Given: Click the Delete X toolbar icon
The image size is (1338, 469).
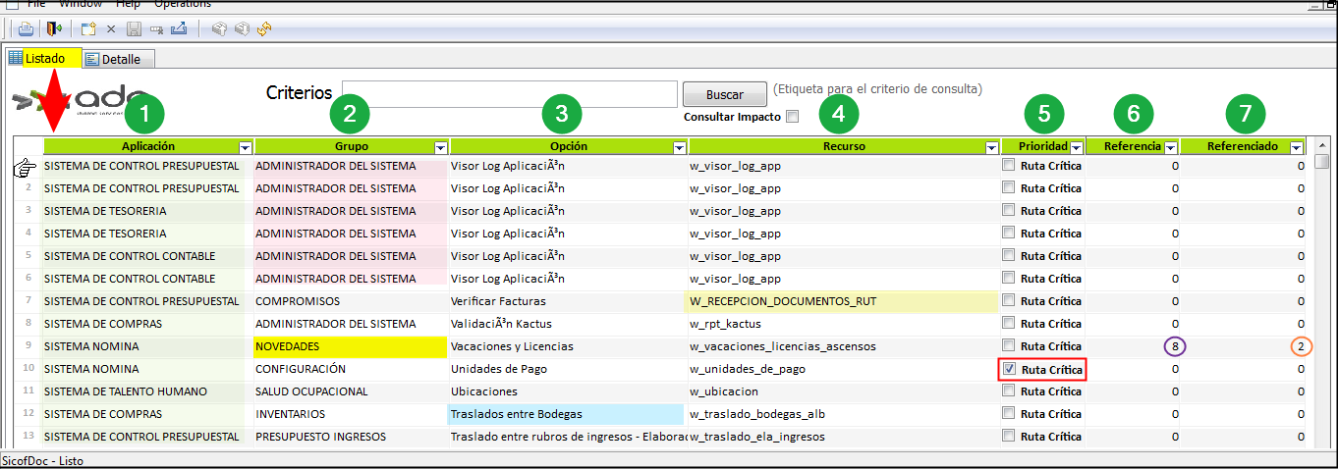Looking at the screenshot, I should [x=111, y=29].
